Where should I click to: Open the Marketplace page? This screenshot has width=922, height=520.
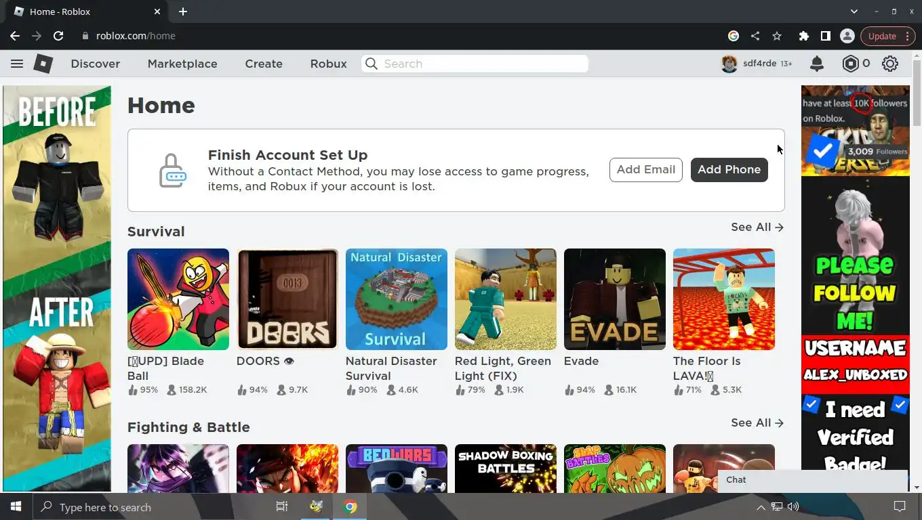(182, 64)
